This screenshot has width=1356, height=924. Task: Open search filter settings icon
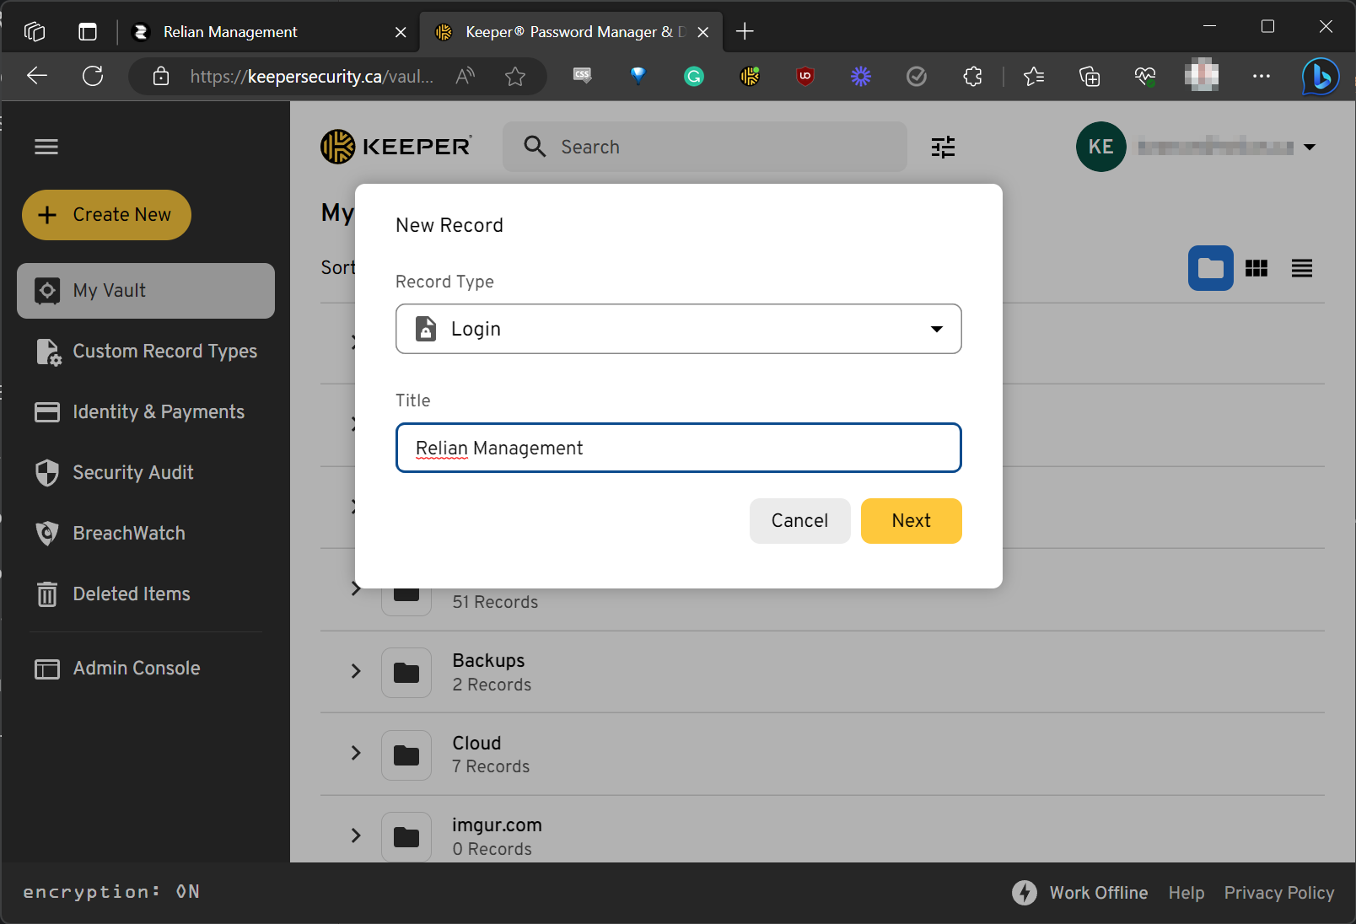[943, 147]
